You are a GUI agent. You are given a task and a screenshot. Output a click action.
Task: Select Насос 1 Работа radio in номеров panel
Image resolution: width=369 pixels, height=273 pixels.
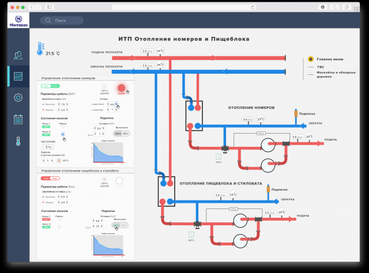pyautogui.click(x=63, y=127)
